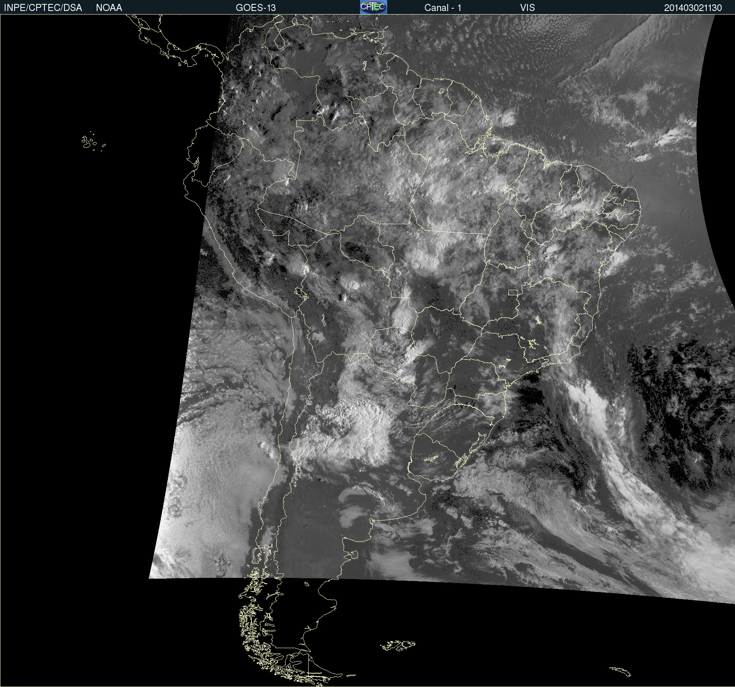Click the Canal - 1 label

443,8
